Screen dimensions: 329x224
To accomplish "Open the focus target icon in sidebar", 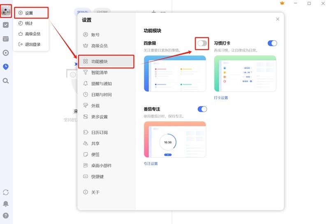I will coord(6,53).
